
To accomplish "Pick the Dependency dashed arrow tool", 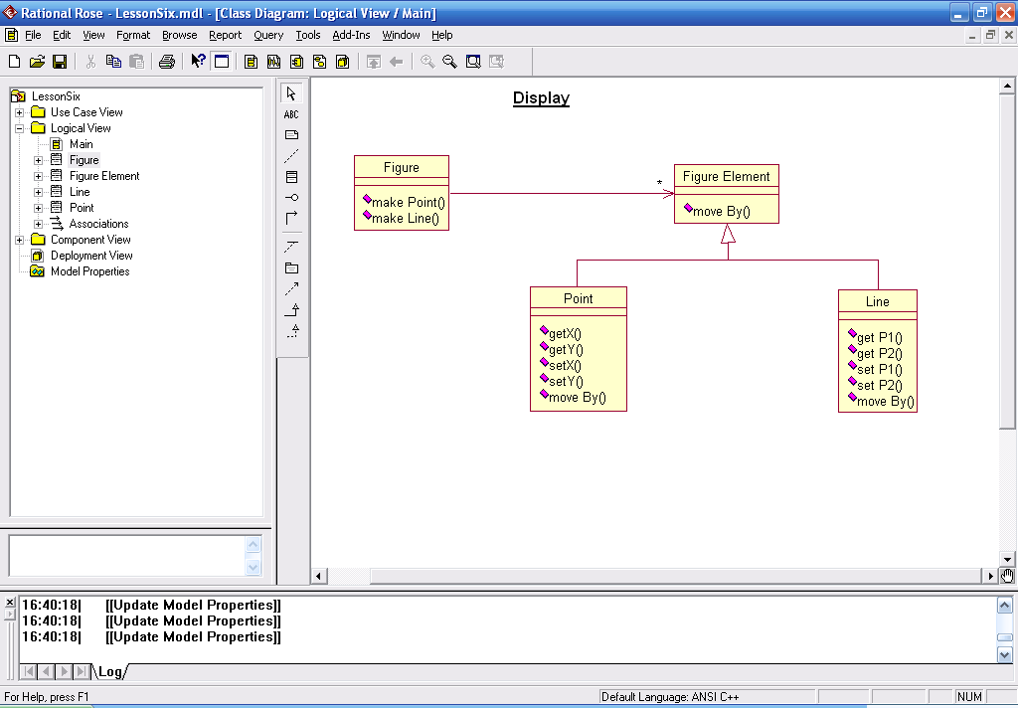I will 291,289.
